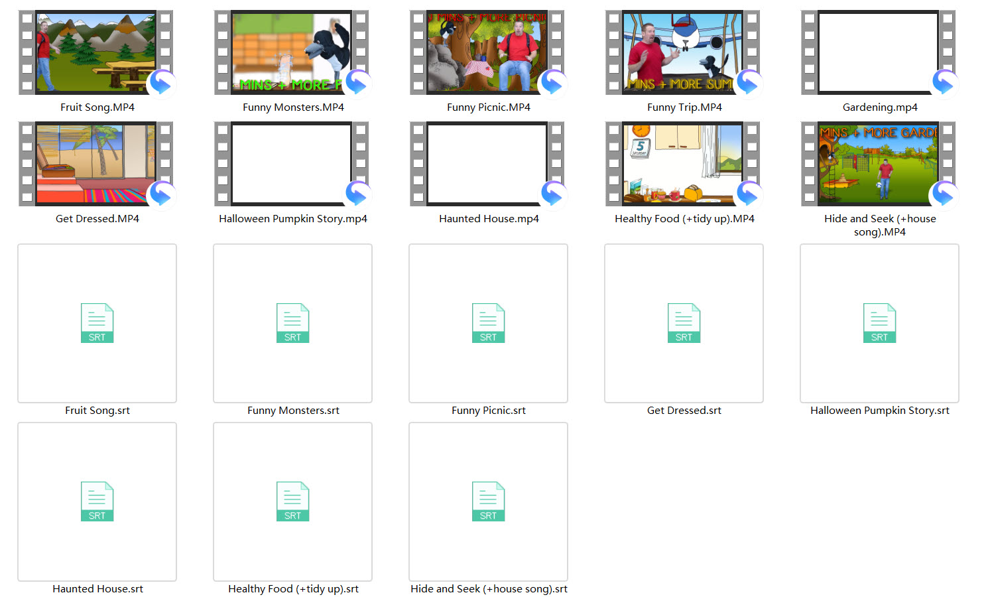Click the Get Dressed.srt subtitle icon

[x=684, y=323]
